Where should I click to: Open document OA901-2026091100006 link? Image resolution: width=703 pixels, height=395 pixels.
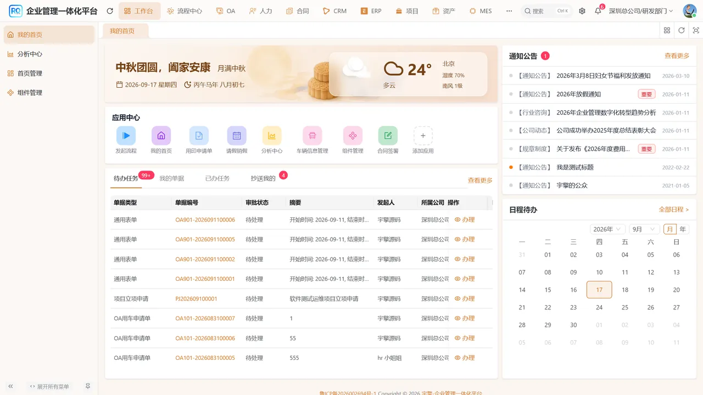coord(205,220)
